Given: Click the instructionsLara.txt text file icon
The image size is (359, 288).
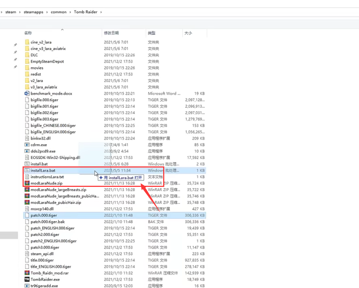Looking at the screenshot, I should (27, 177).
